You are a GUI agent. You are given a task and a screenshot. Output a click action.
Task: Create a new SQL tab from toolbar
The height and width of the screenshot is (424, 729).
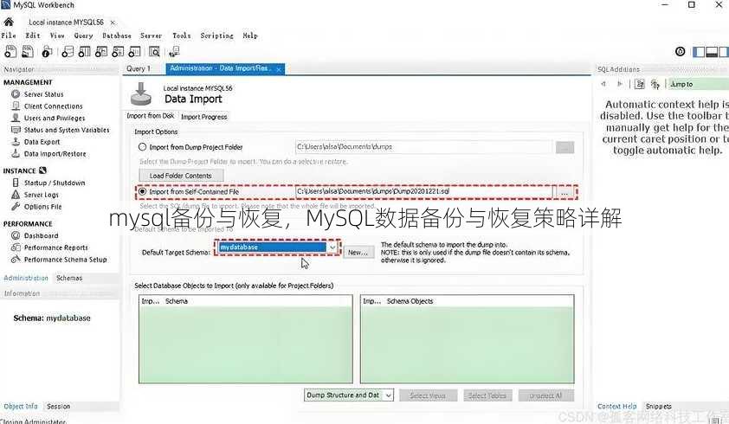[x=10, y=52]
